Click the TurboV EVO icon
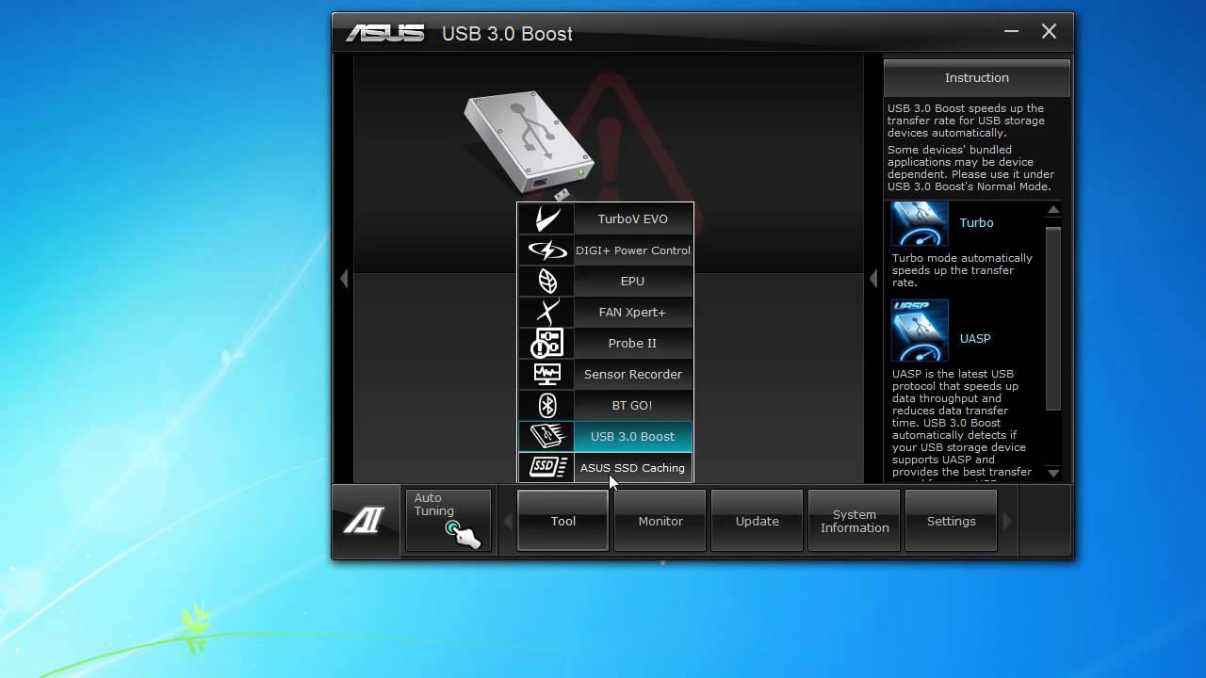Image resolution: width=1206 pixels, height=678 pixels. (546, 218)
